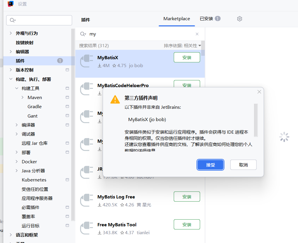Click author name 黄 星光
The width and height of the screenshot is (298, 243).
tap(144, 205)
